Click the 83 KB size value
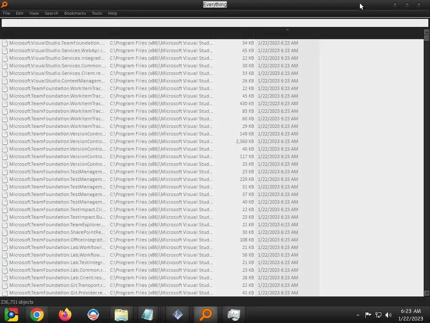The height and width of the screenshot is (323, 430). click(248, 111)
